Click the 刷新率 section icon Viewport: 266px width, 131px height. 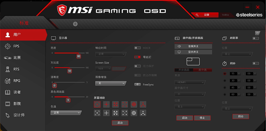(x=224, y=38)
